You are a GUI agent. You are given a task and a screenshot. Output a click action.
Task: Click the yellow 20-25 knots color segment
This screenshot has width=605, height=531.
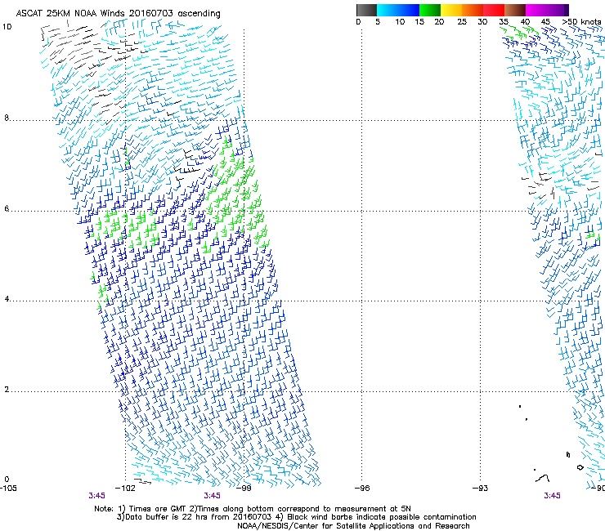point(451,10)
